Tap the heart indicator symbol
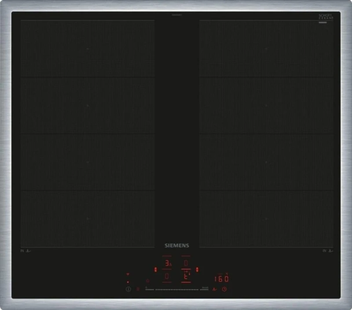The width and height of the screenshot is (352, 310). pyautogui.click(x=128, y=273)
